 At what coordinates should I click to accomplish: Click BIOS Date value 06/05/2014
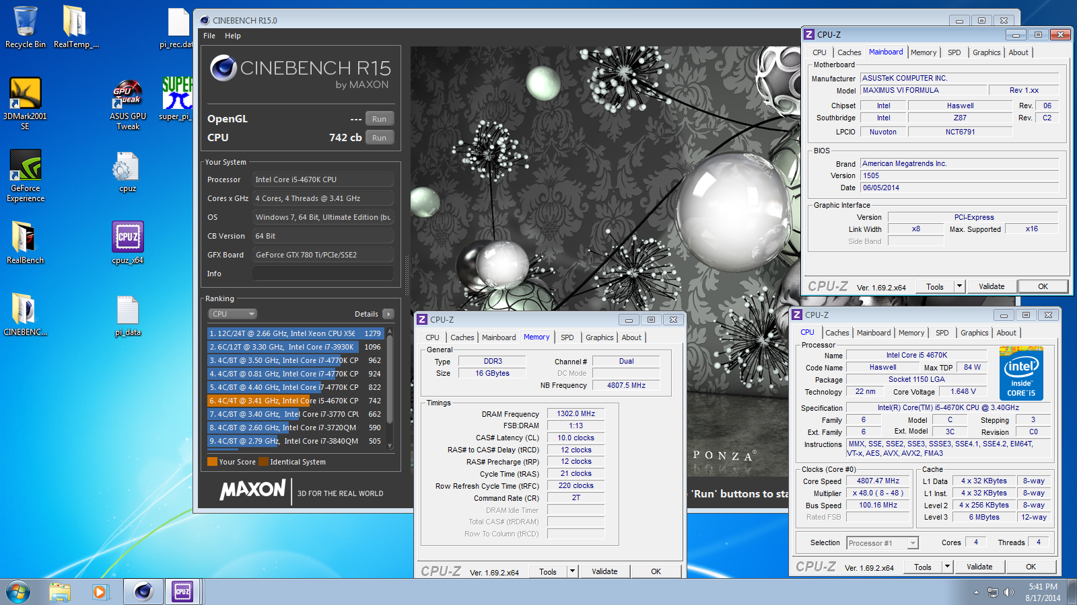pyautogui.click(x=959, y=188)
